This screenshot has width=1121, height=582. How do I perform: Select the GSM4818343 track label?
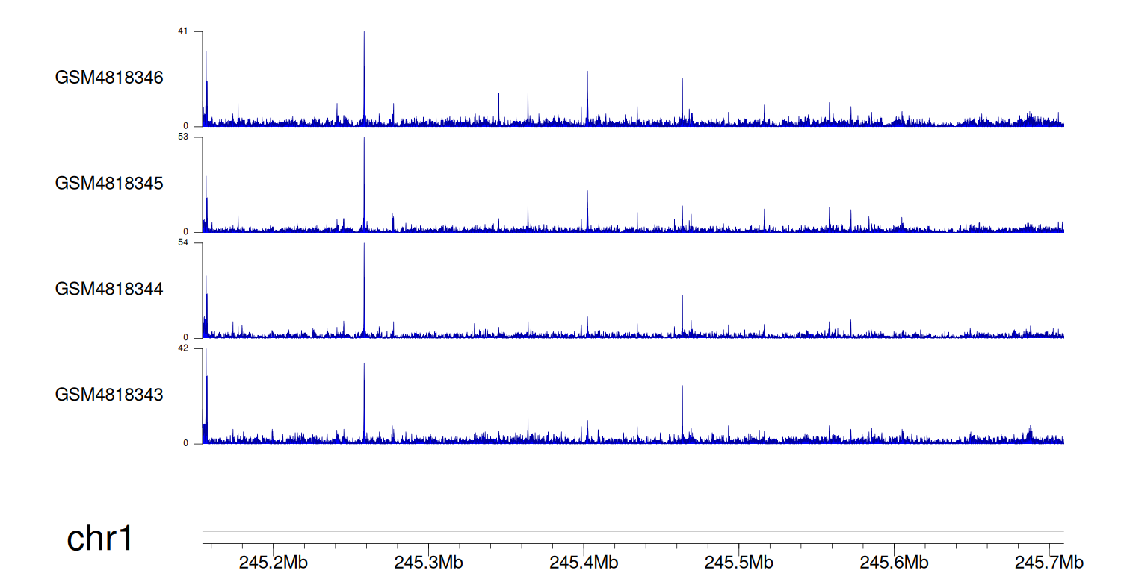click(109, 395)
